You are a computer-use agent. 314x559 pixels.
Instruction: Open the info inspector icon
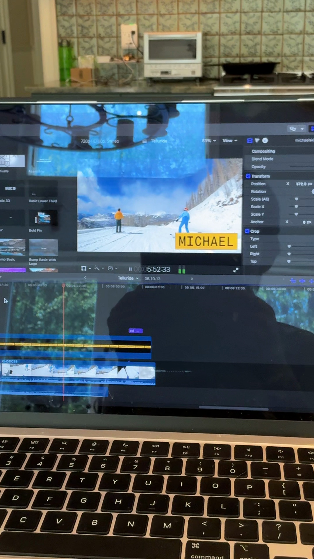tap(265, 141)
